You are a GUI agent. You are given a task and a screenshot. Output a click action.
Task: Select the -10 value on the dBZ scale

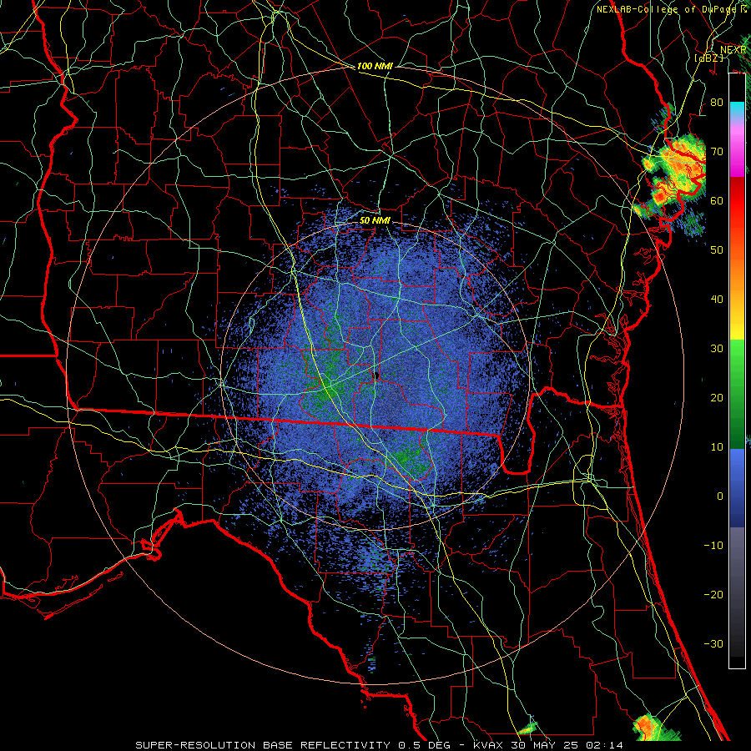[713, 546]
